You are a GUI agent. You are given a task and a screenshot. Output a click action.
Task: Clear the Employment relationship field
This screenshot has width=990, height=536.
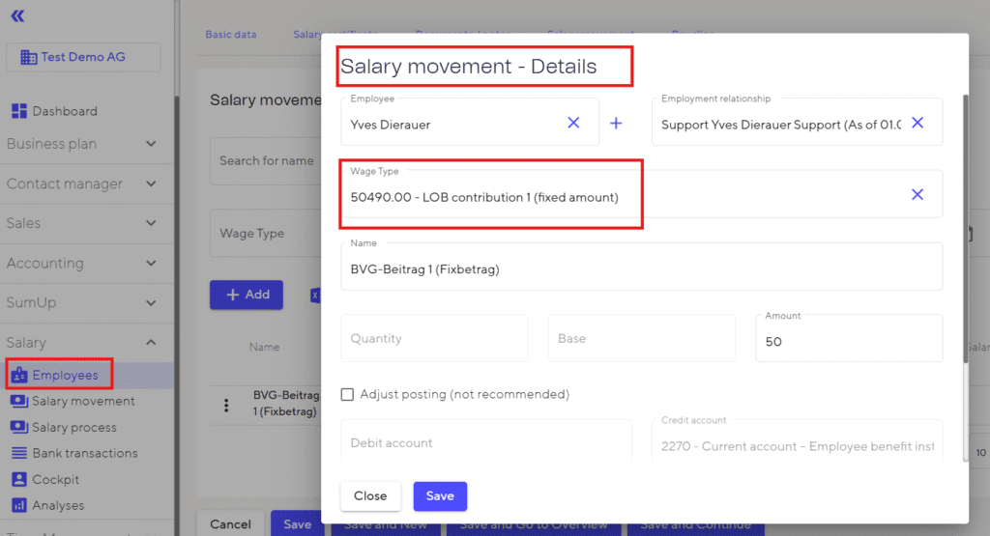(917, 123)
